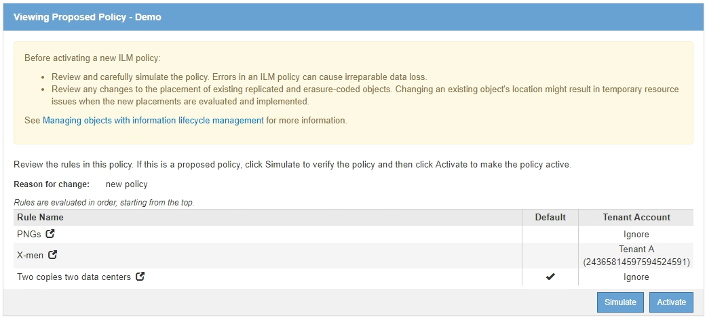This screenshot has width=707, height=318.
Task: Click the Viewing Proposed Policy - Demo title bar
Action: pos(88,17)
